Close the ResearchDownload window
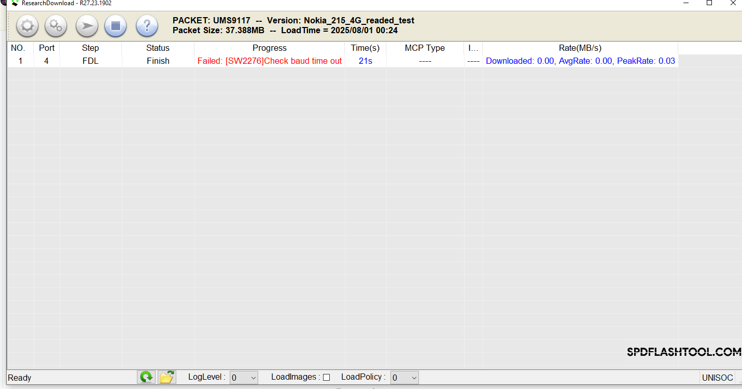 pos(733,3)
